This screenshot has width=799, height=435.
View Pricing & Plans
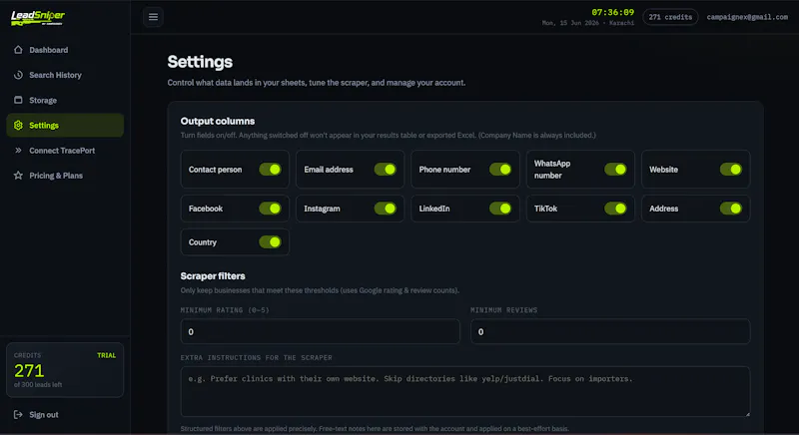(65, 175)
